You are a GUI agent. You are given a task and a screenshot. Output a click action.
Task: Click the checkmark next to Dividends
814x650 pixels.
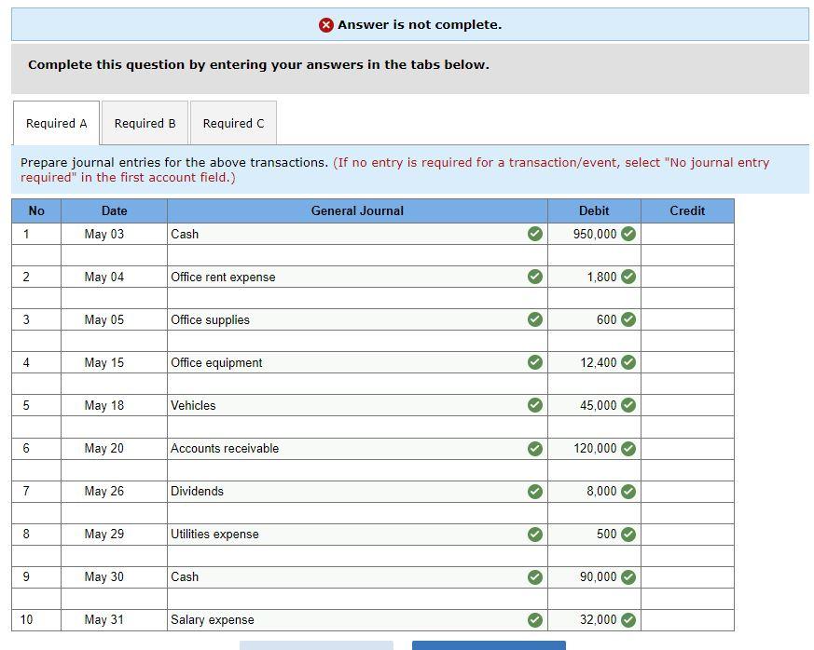533,491
